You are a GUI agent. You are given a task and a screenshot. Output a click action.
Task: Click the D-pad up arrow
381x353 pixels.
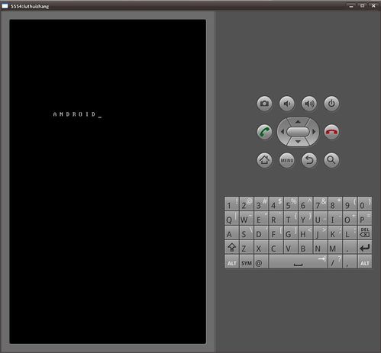[x=298, y=122]
